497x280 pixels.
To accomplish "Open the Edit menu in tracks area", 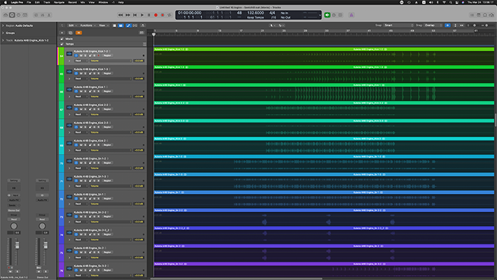I will click(73, 26).
